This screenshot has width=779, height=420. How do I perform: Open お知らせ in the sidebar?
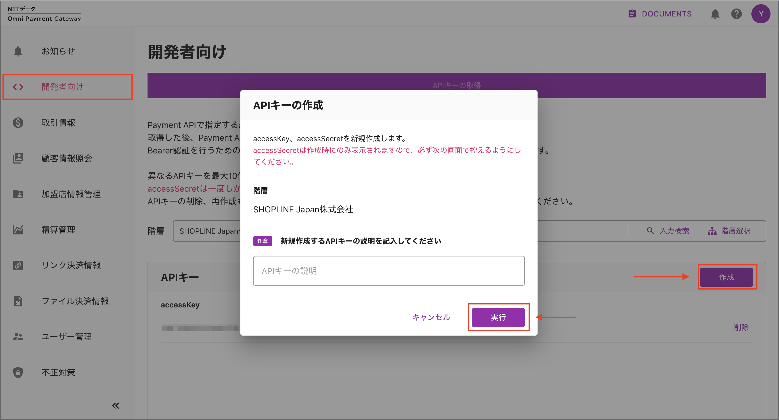[67, 51]
